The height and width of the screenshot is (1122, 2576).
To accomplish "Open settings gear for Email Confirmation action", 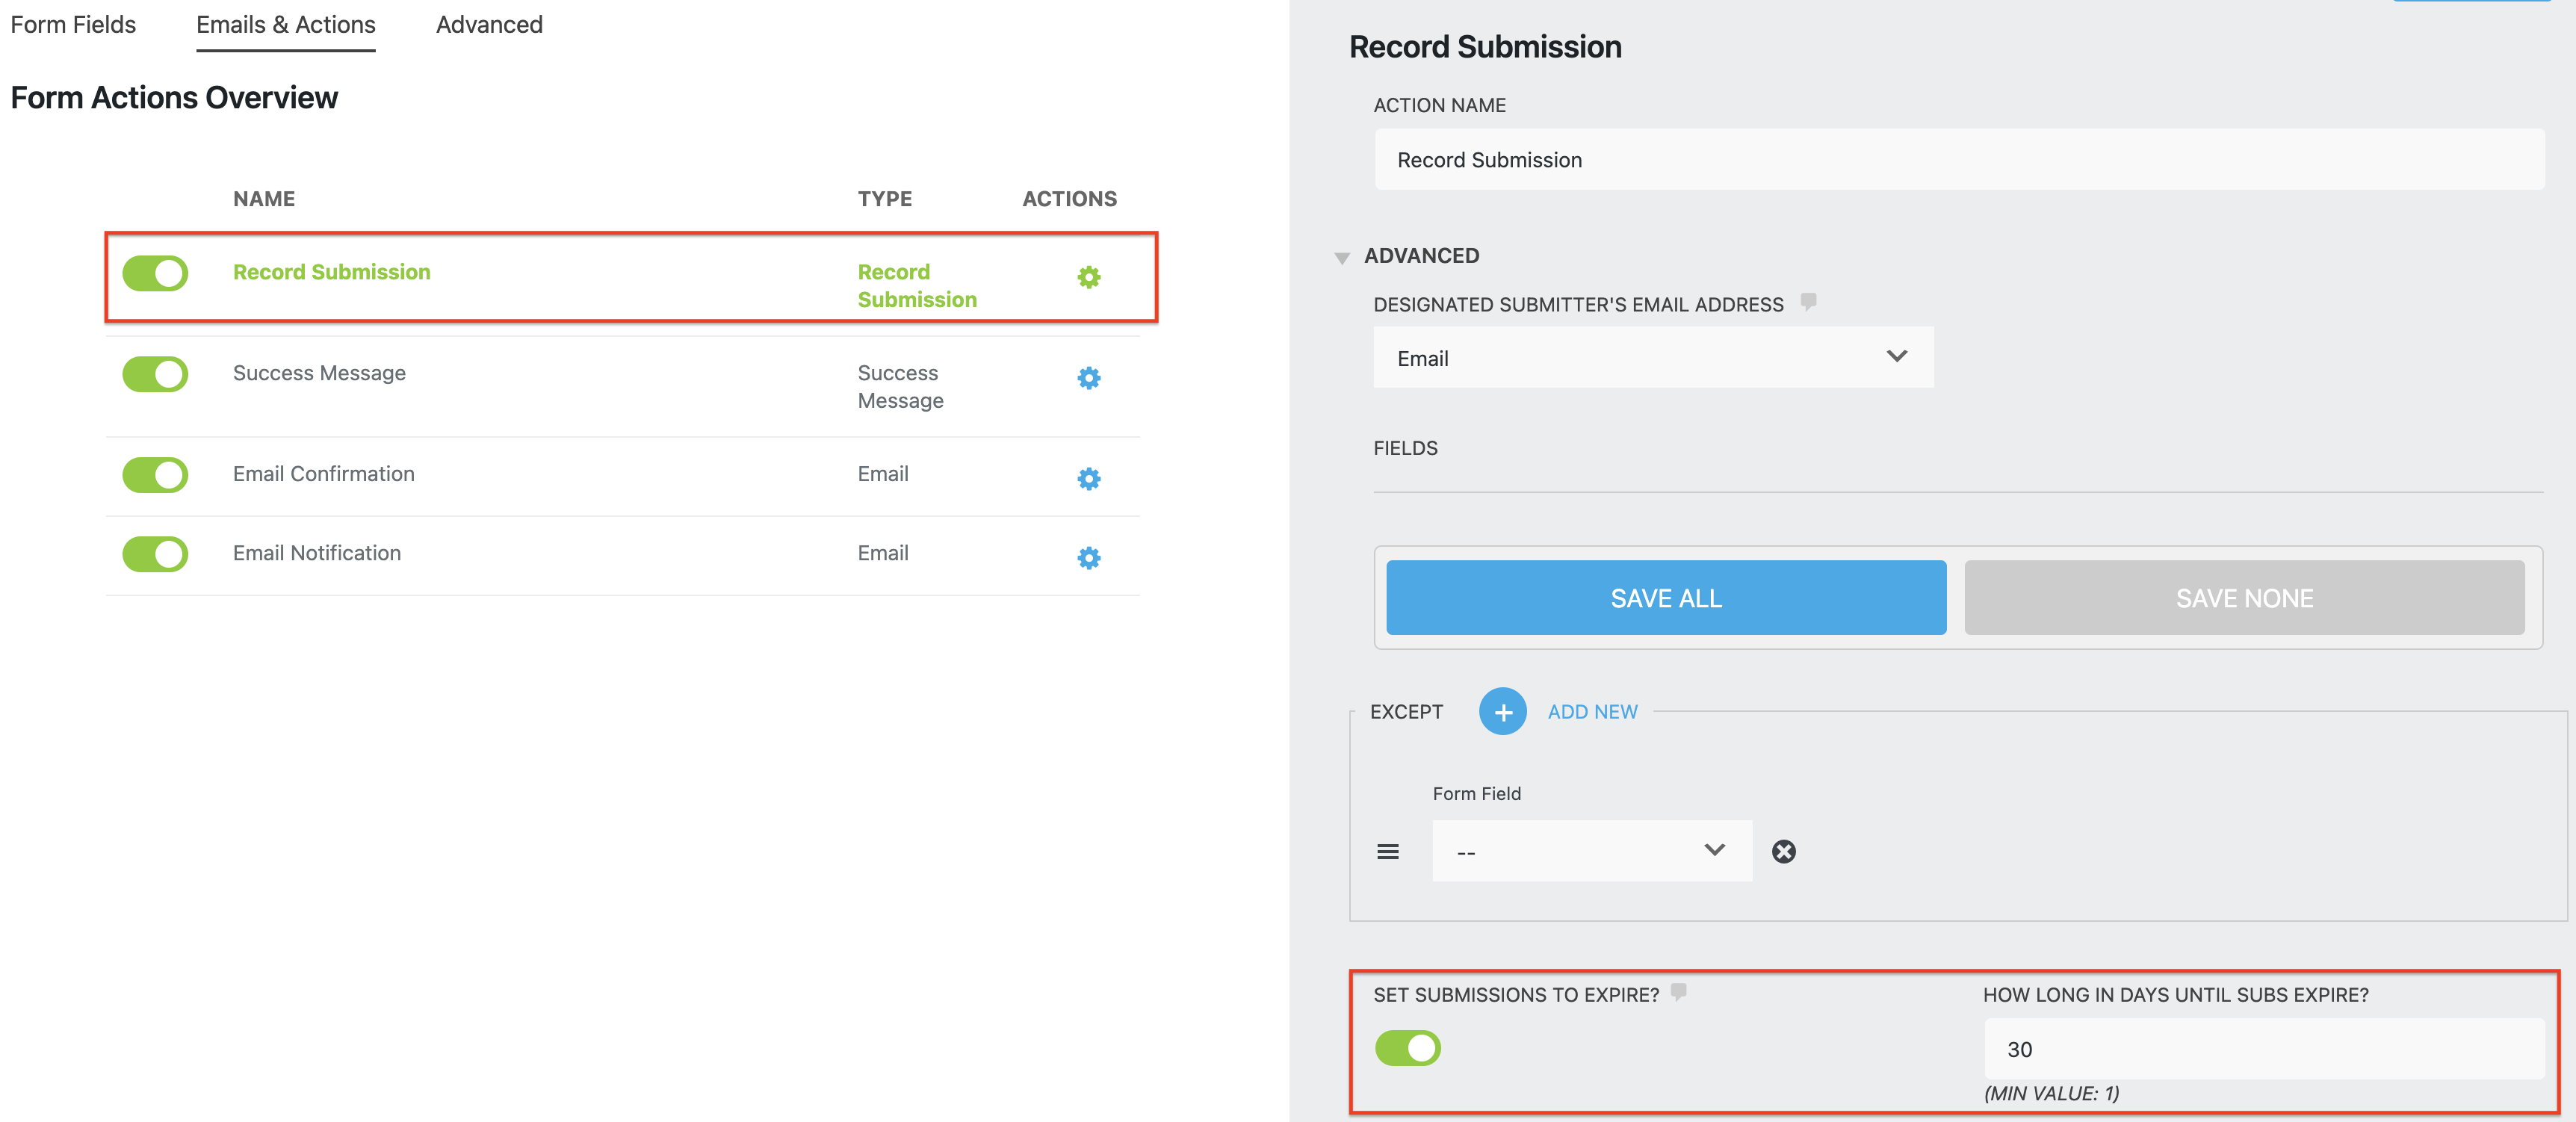I will pos(1089,478).
